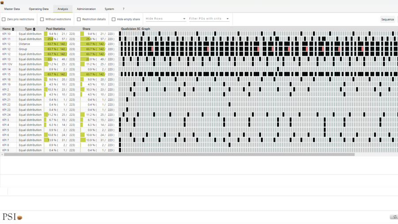Go to the Operating Data tab
Image resolution: width=398 pixels, height=224 pixels.
[38, 9]
